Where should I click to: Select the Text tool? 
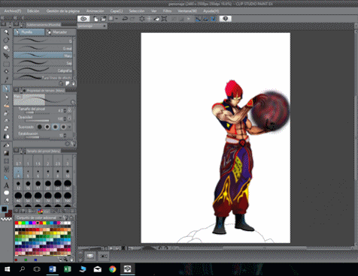6,185
